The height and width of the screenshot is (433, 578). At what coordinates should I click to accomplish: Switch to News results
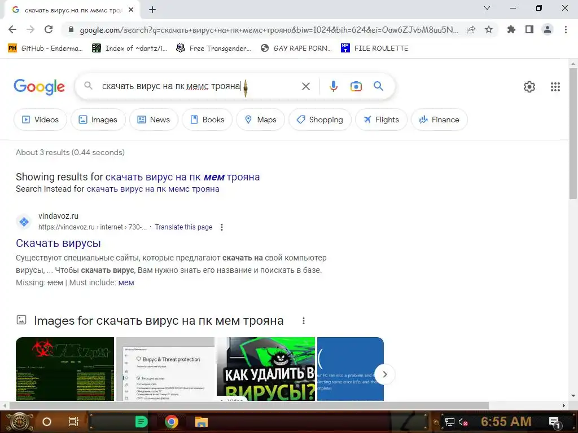click(x=154, y=120)
